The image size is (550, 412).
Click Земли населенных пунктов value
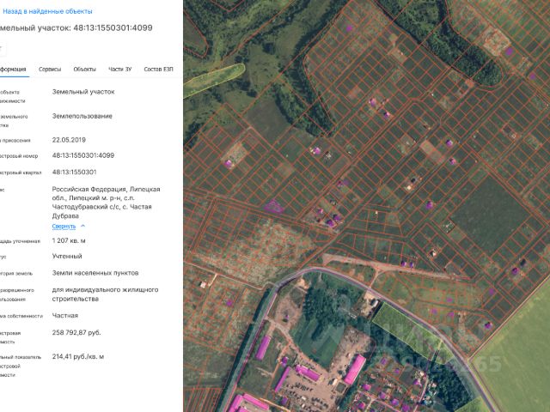pyautogui.click(x=95, y=273)
